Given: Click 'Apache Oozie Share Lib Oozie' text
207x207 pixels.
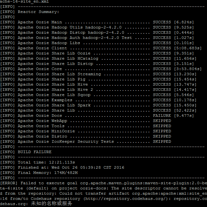Looking at the screenshot, I should tap(54, 53).
